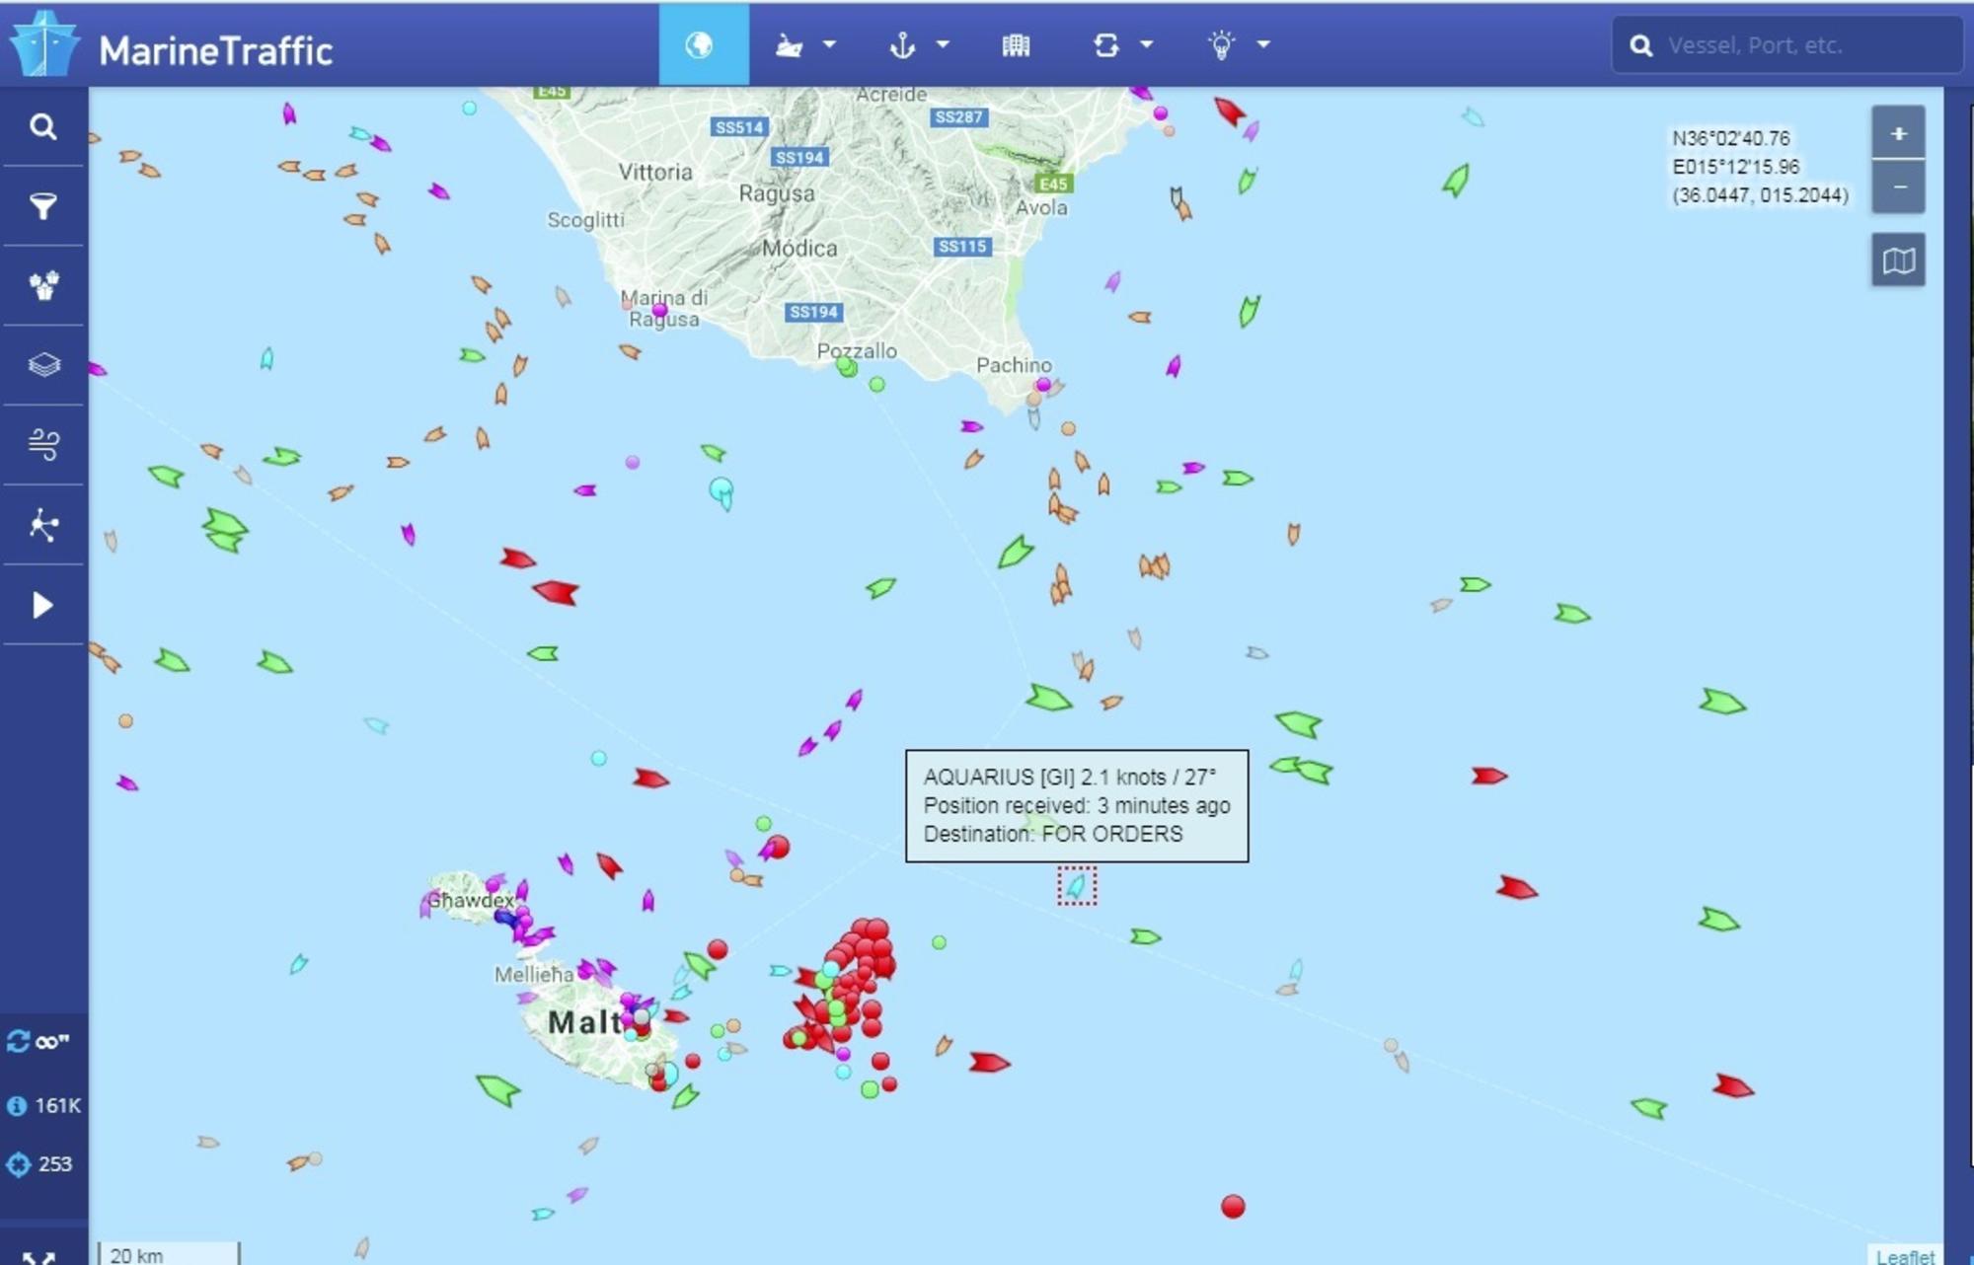
Task: Click the Pachino town label
Action: pyautogui.click(x=1014, y=364)
